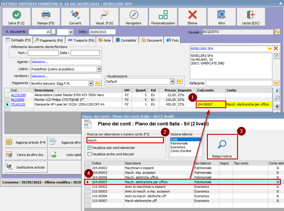
Task: Expand the Listino dropdown
Action: click(x=99, y=69)
